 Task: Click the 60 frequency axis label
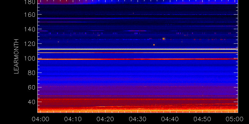(x=31, y=87)
